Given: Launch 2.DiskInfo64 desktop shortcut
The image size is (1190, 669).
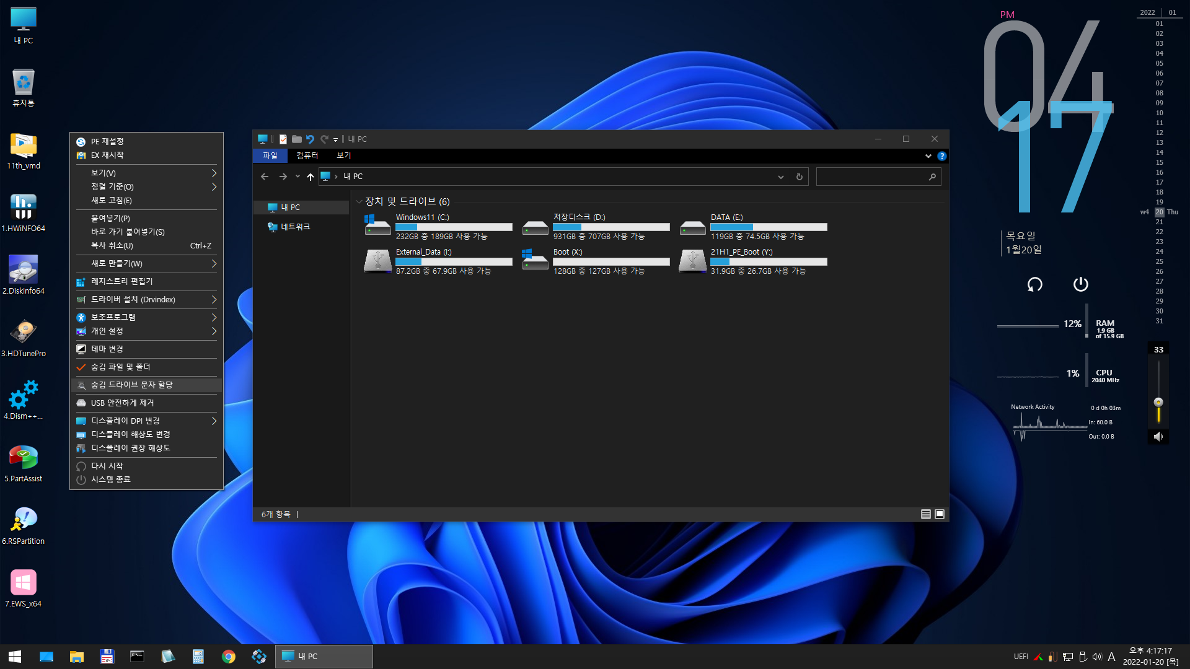Looking at the screenshot, I should coord(24,276).
